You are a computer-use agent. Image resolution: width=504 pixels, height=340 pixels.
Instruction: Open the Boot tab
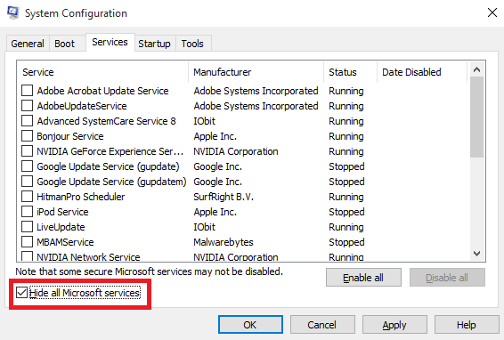(65, 44)
